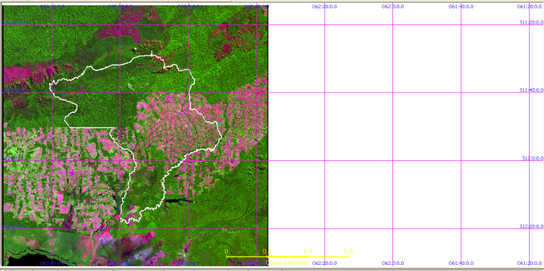
Task: Click the straight horizontal segment of white boundary
Action: coord(92,128)
